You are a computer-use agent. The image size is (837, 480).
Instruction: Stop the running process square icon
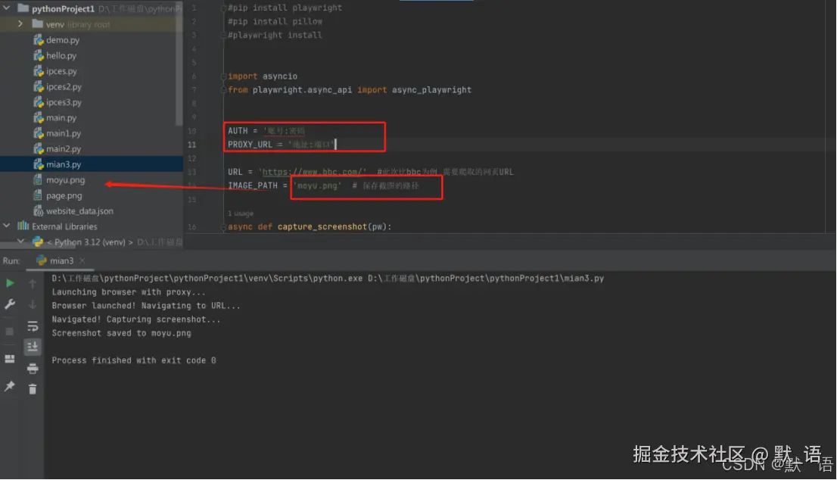point(10,332)
